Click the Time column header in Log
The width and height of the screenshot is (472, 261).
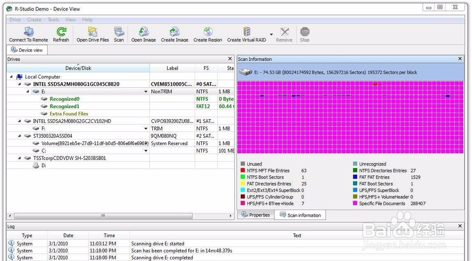110,235
